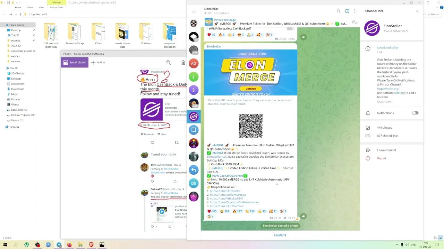Unmute the channel with UNMUTE button
444x249 pixels.
point(280,235)
